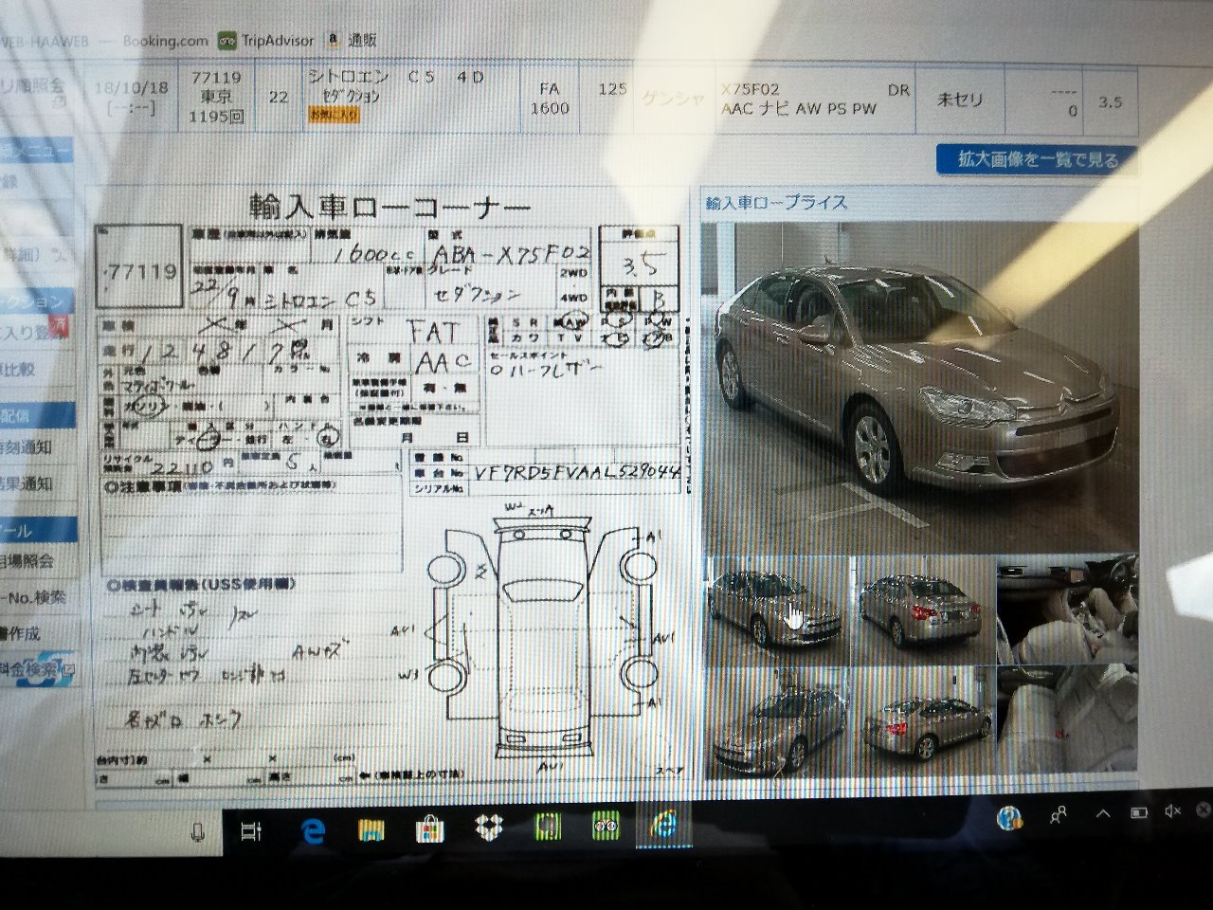The height and width of the screenshot is (910, 1213).
Task: Select the rear seat interior thumbnail
Action: (x=1067, y=720)
